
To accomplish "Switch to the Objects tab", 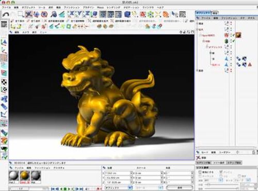I will coord(203,13).
